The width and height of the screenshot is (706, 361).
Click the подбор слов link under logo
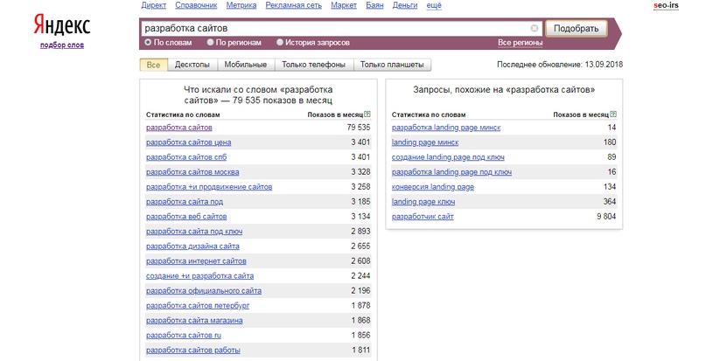point(62,45)
